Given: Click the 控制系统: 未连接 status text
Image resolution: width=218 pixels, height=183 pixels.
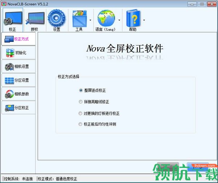Looking at the screenshot, I should tap(18, 179).
